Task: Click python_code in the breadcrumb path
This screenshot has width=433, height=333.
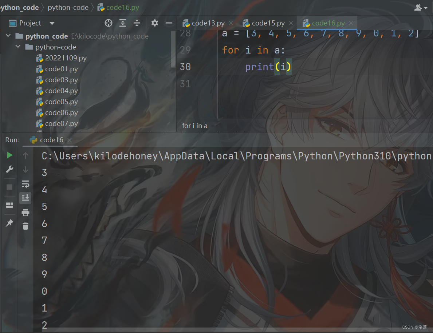Action: tap(19, 7)
